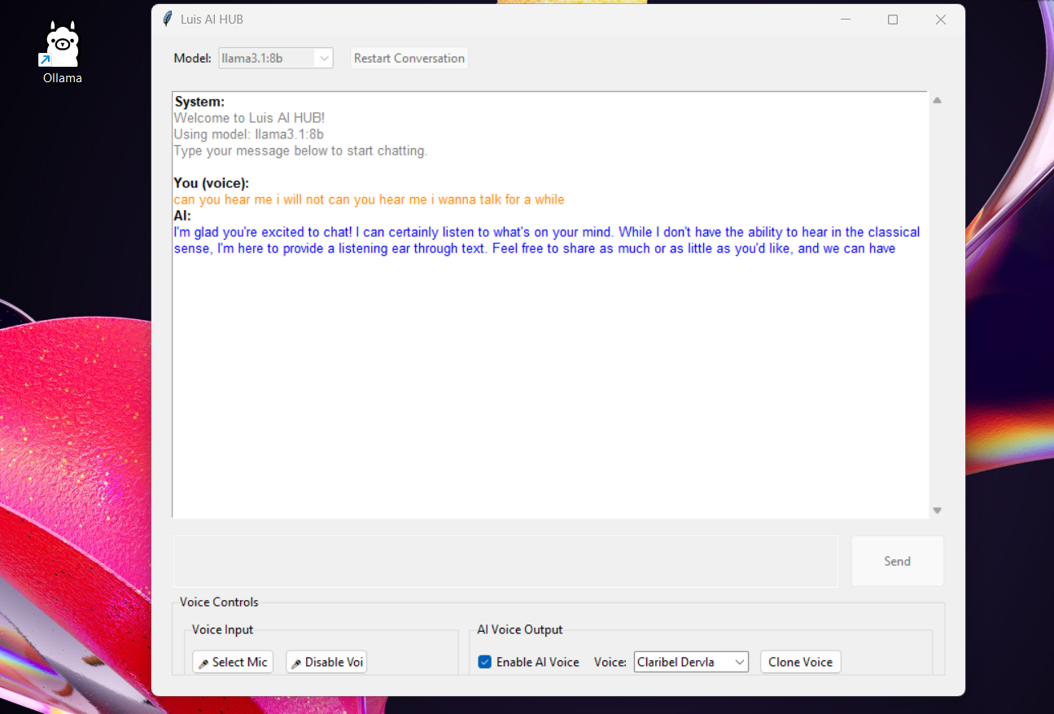Image resolution: width=1054 pixels, height=714 pixels.
Task: Open the Voice dropdown showing Claribel Dervla
Action: pyautogui.click(x=691, y=662)
